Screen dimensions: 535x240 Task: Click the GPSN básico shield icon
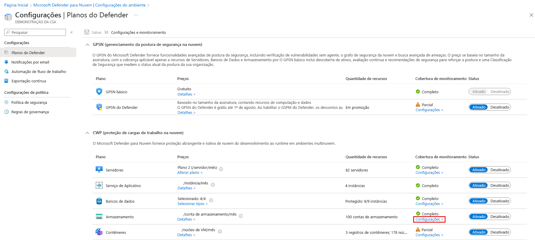click(99, 91)
